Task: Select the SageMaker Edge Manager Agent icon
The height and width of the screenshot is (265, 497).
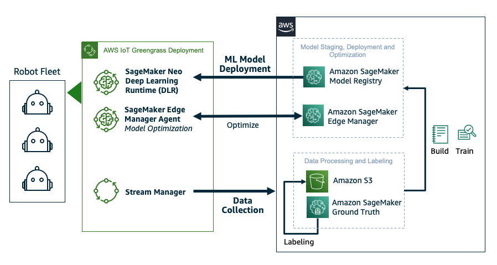Action: click(106, 119)
